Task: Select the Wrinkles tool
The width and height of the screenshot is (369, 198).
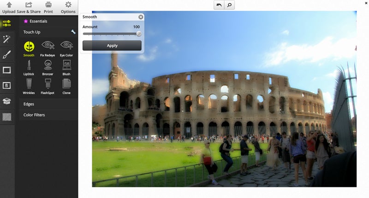Action: [29, 87]
